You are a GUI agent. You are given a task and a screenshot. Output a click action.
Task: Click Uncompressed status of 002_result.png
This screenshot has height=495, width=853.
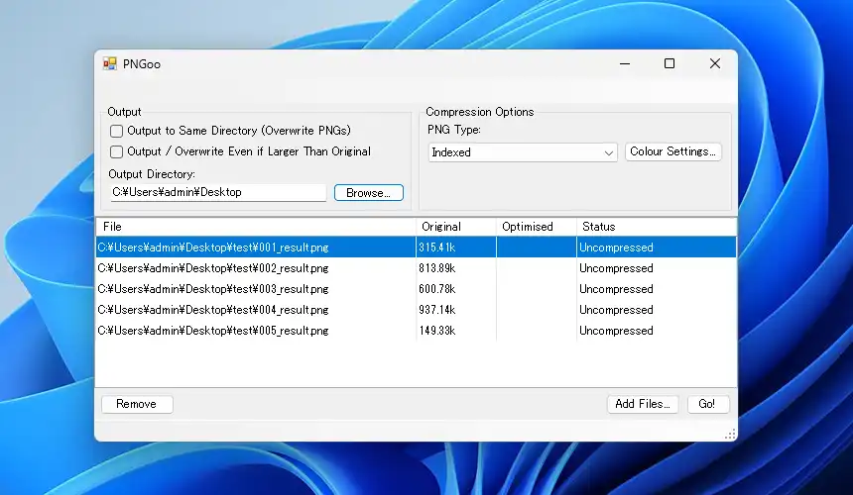(616, 268)
